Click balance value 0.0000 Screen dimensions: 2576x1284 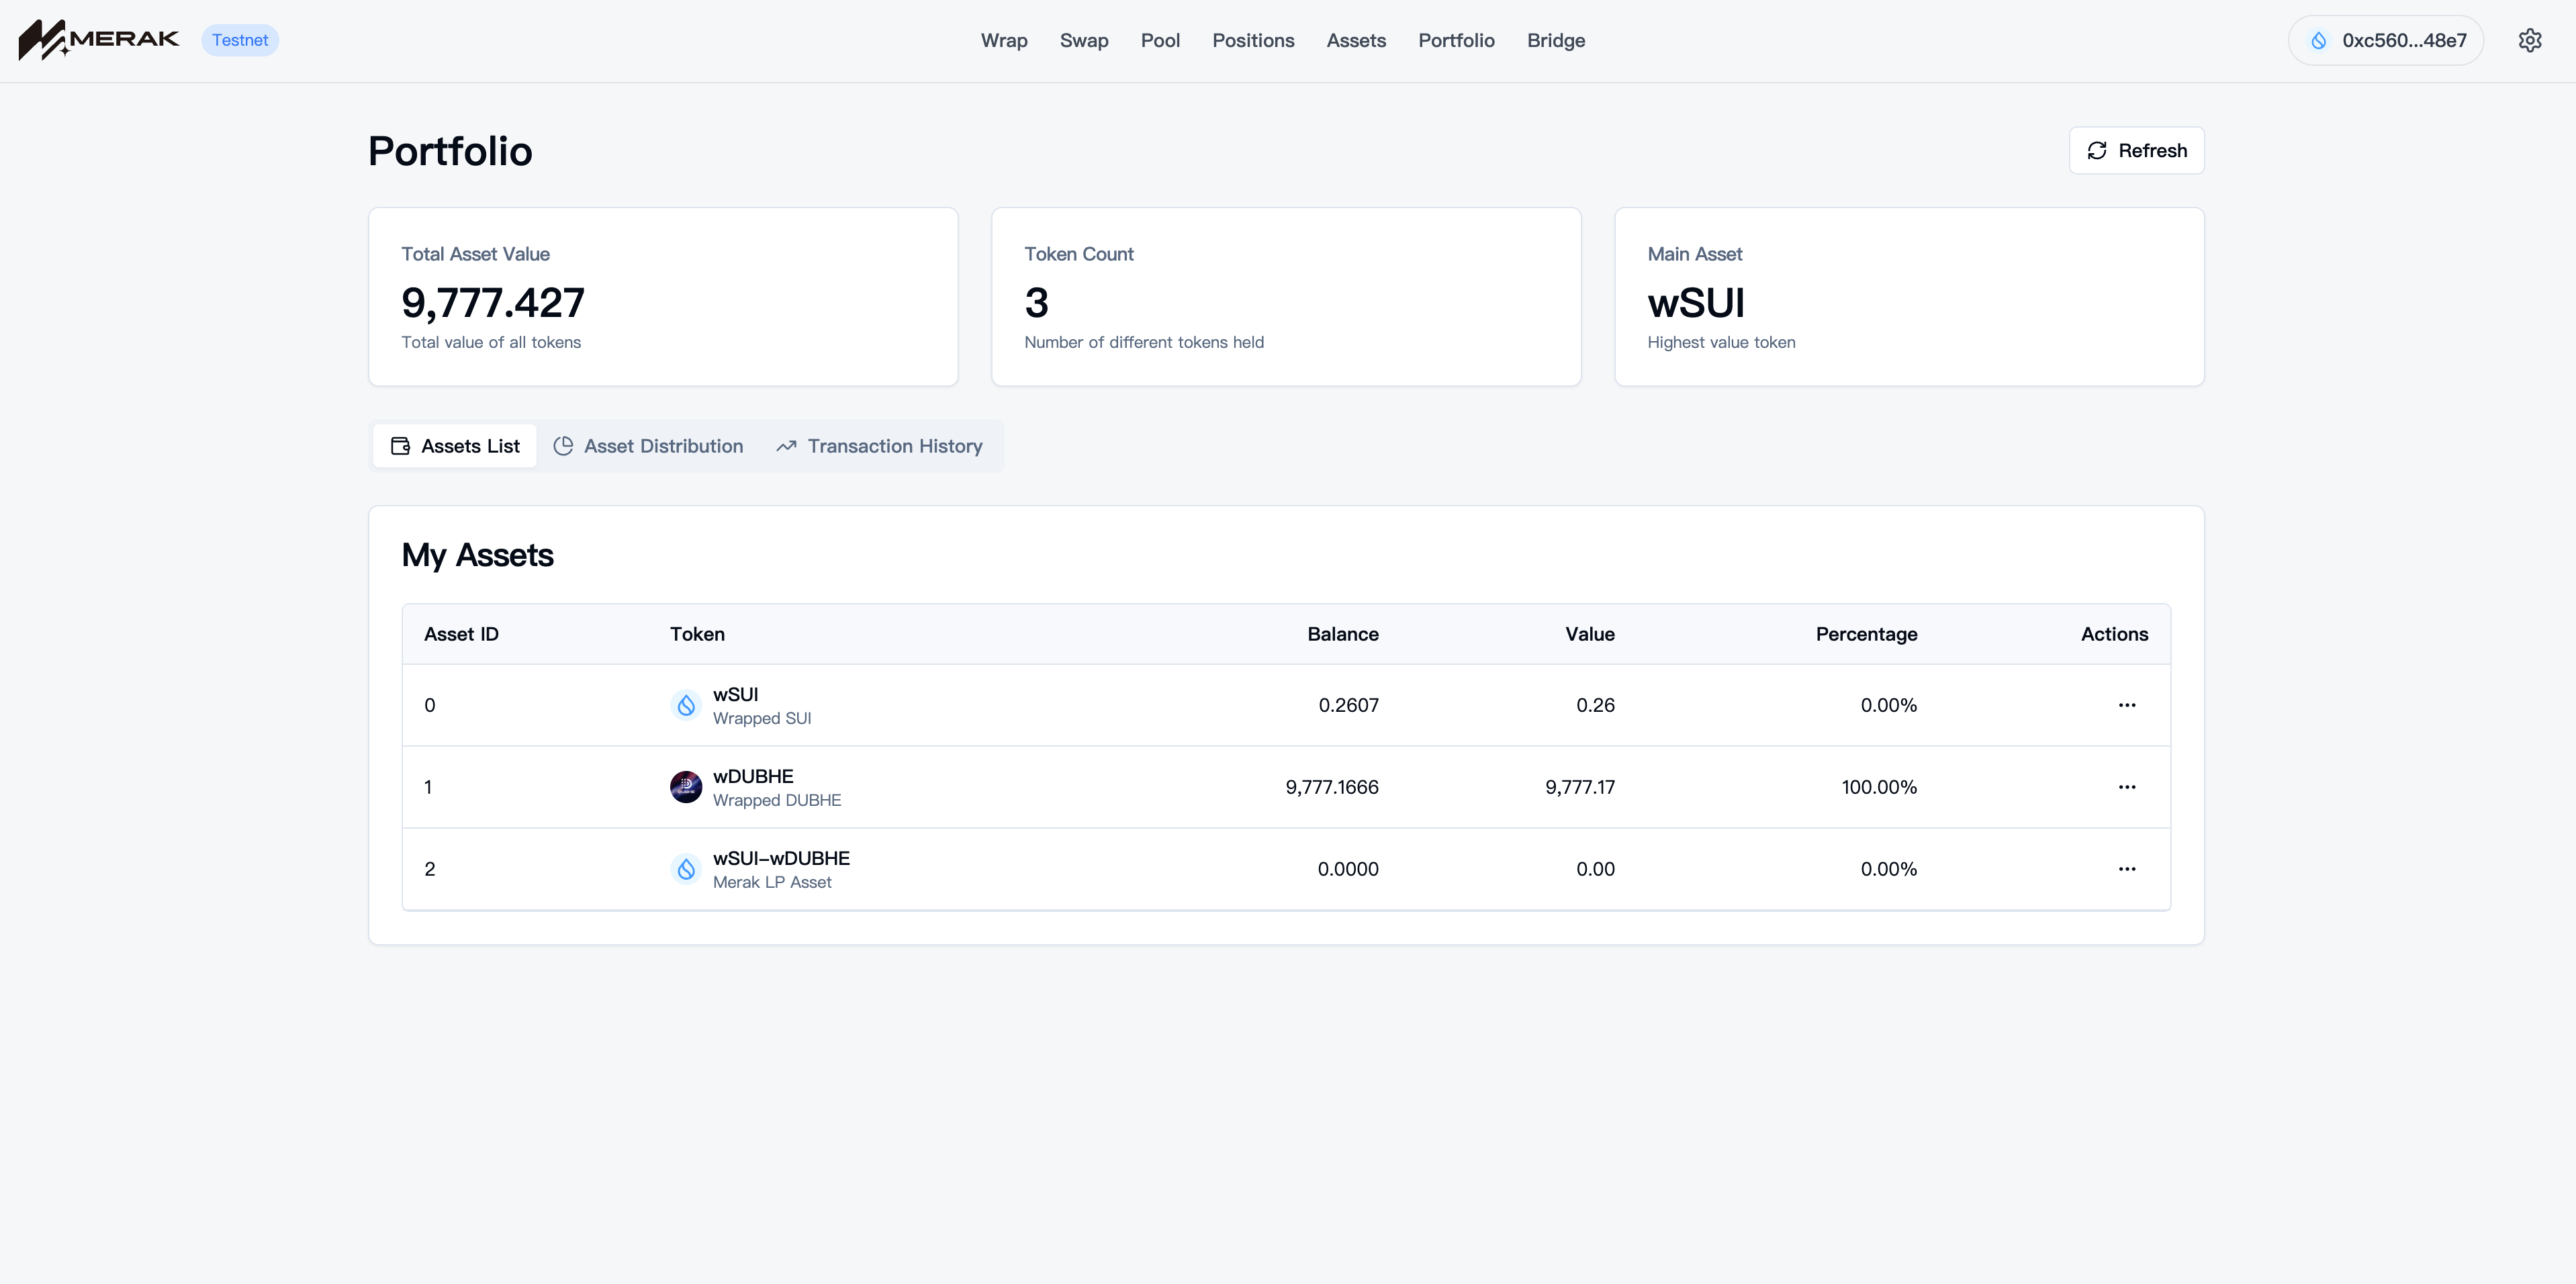point(1347,869)
